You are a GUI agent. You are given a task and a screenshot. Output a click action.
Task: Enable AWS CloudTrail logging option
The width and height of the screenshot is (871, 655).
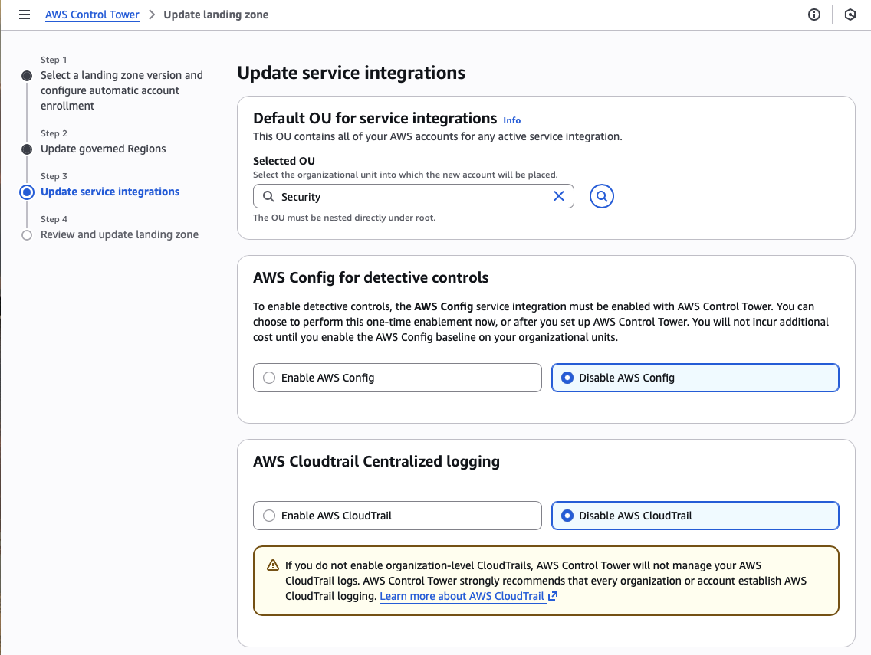[269, 516]
